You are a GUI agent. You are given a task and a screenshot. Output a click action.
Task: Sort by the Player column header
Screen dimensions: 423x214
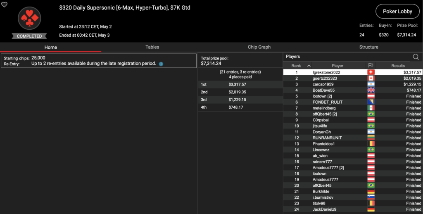click(337, 66)
